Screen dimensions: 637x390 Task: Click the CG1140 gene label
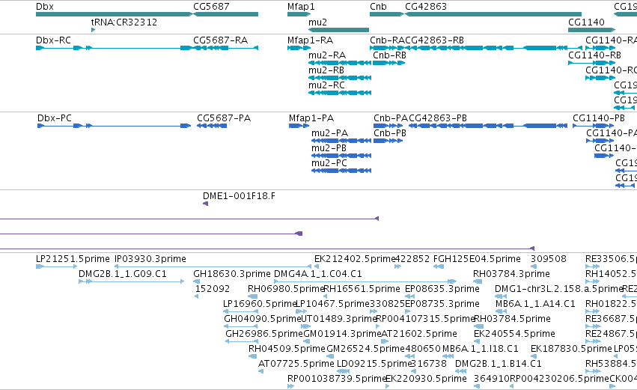(586, 22)
